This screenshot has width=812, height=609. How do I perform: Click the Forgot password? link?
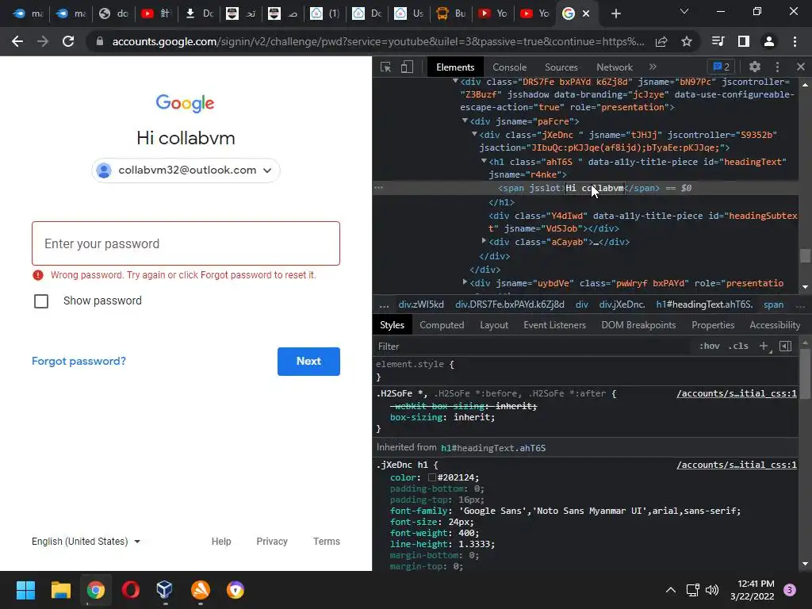(x=79, y=361)
